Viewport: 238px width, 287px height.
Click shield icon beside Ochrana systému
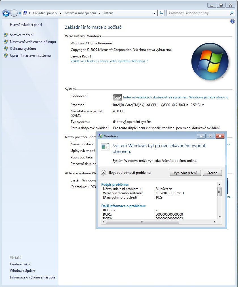point(6,49)
